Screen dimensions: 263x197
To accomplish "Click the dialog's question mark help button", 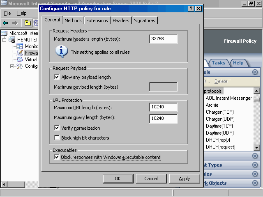I will click(x=191, y=9).
